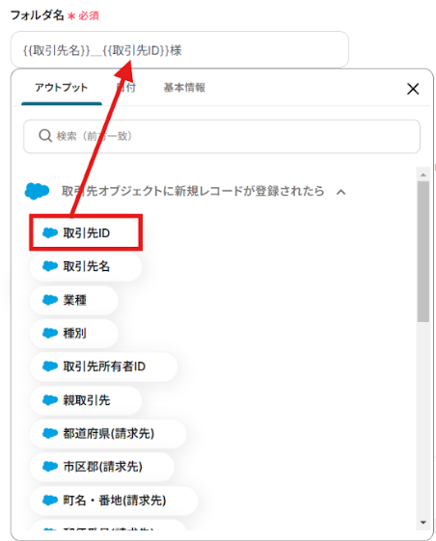Screen dimensions: 436x541
Task: Choose the 親取引先 chip
Action: point(86,400)
